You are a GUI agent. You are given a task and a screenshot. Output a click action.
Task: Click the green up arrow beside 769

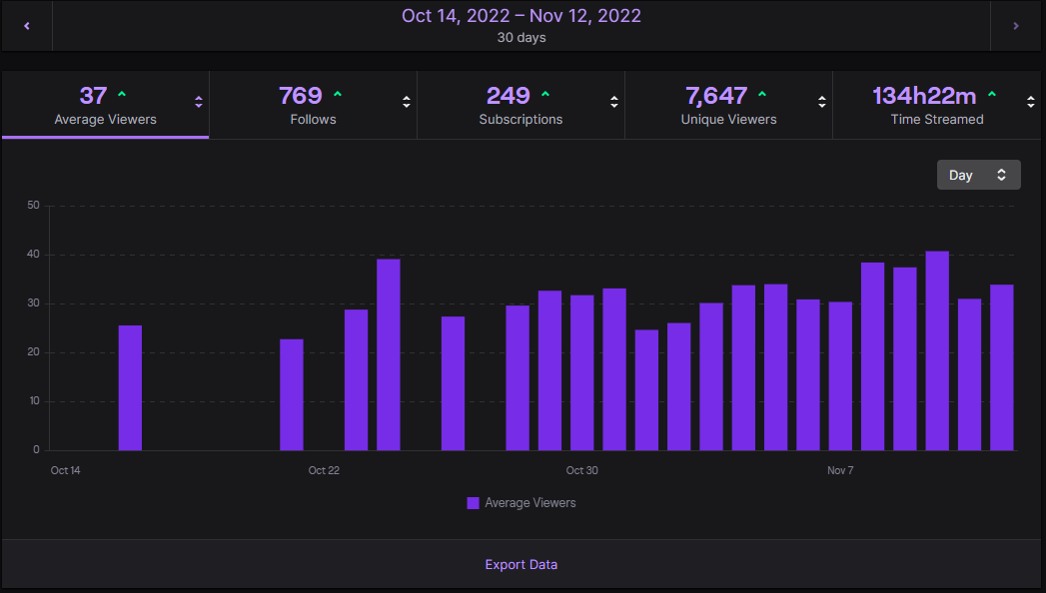[338, 95]
